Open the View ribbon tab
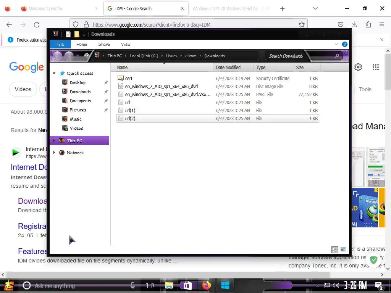The width and height of the screenshot is (391, 293). point(126,44)
